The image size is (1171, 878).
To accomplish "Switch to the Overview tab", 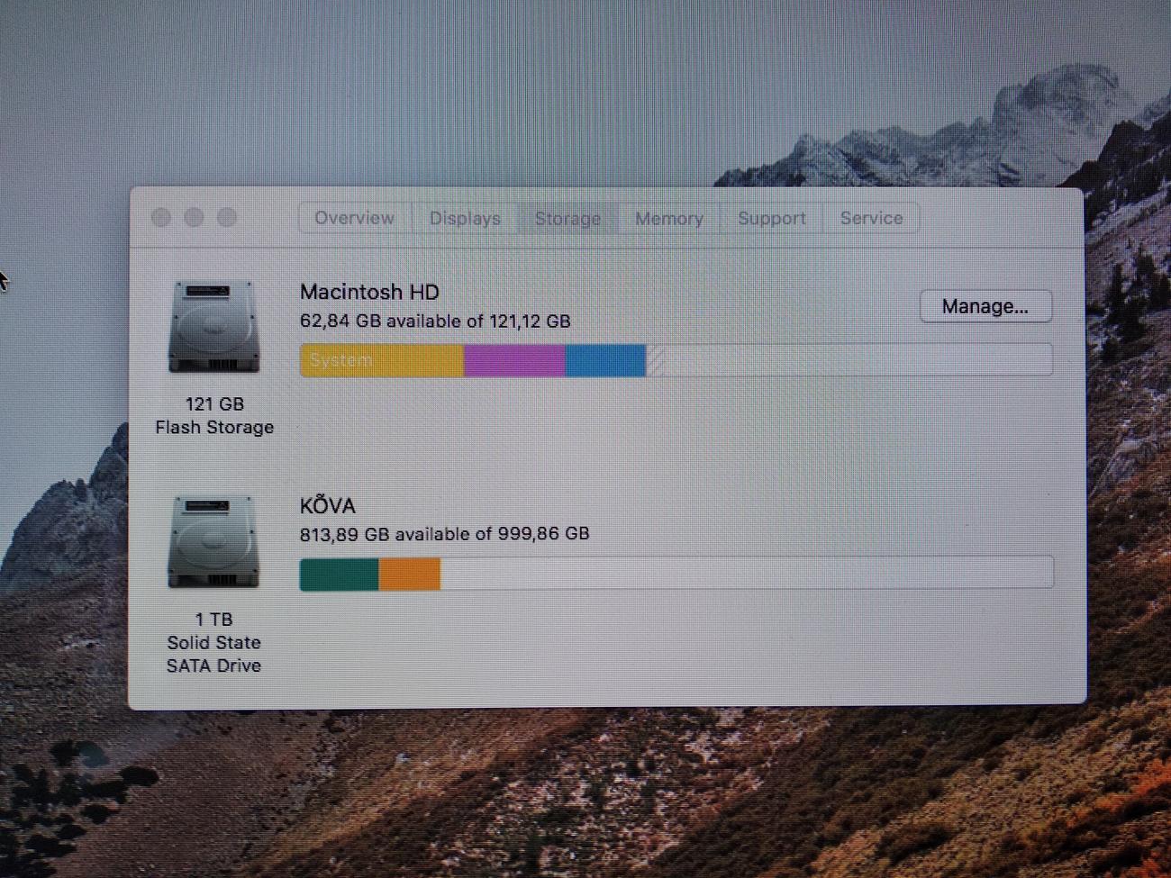I will click(x=354, y=218).
